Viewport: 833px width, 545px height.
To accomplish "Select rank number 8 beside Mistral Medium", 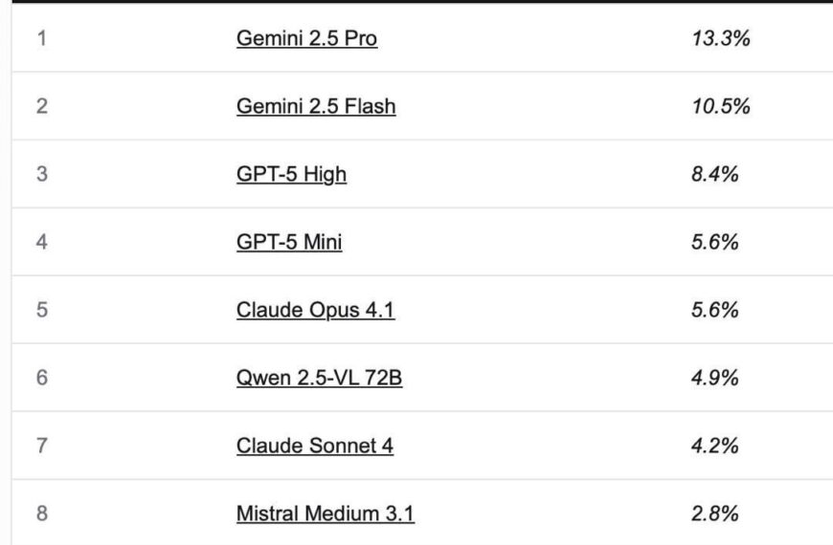I will (41, 514).
